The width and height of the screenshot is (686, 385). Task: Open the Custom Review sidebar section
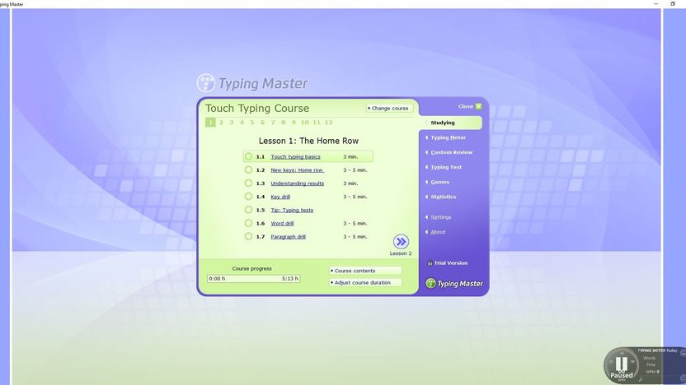(451, 152)
